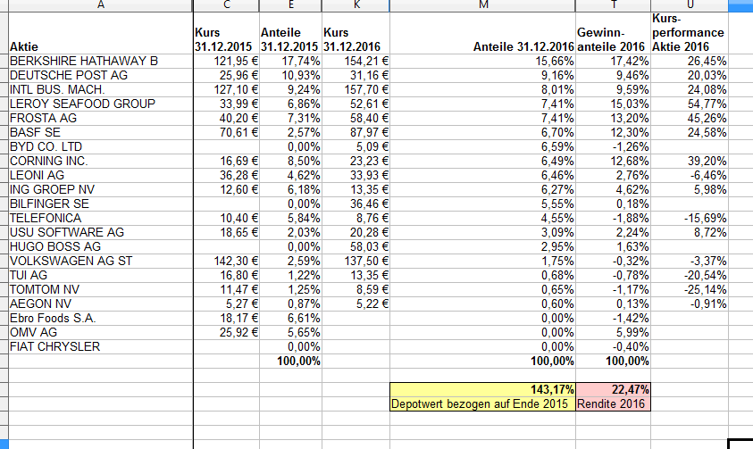Select the TUI AG cell
This screenshot has height=449, width=753.
click(x=100, y=275)
